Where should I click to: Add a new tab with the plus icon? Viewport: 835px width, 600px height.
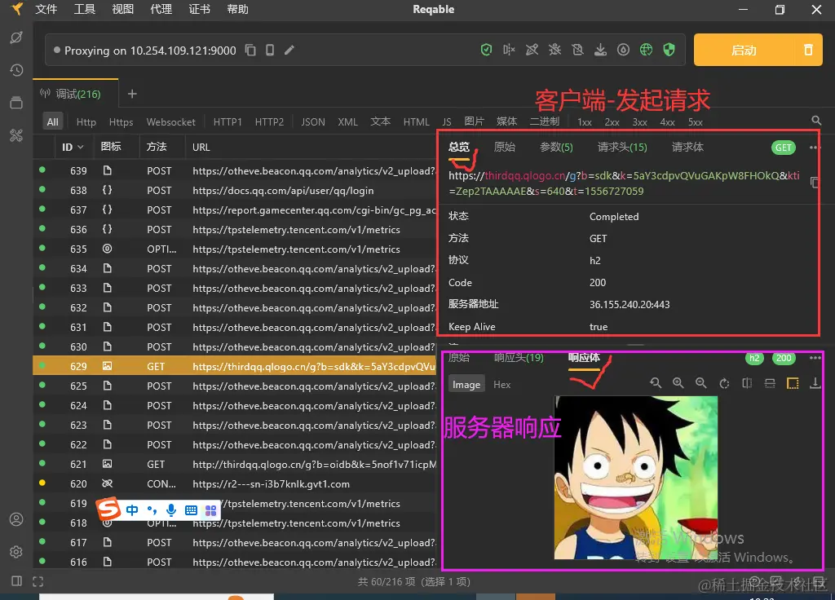pyautogui.click(x=132, y=95)
